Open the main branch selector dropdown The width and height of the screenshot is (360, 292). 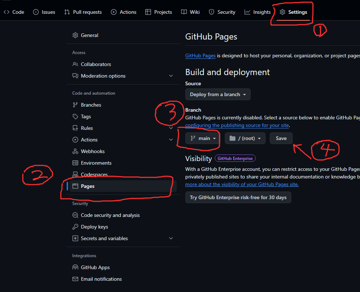pos(202,138)
